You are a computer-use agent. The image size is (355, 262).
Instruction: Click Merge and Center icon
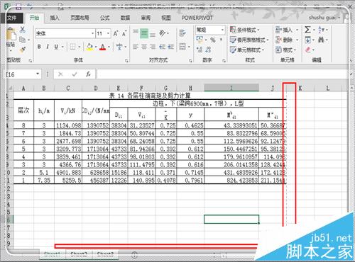click(x=182, y=47)
